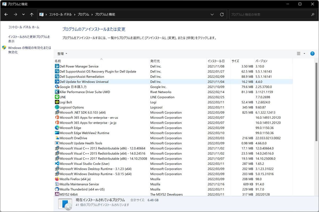Select Microsoft Visual C++ 2013 Redistributable row
The height and width of the screenshot is (212, 319).
click(x=173, y=148)
